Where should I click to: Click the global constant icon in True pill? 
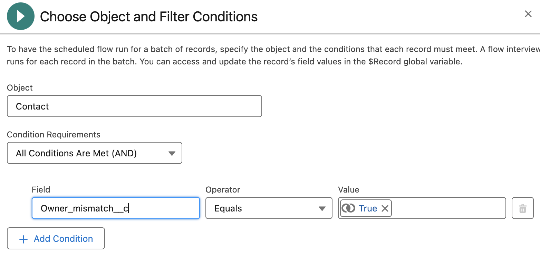(348, 208)
